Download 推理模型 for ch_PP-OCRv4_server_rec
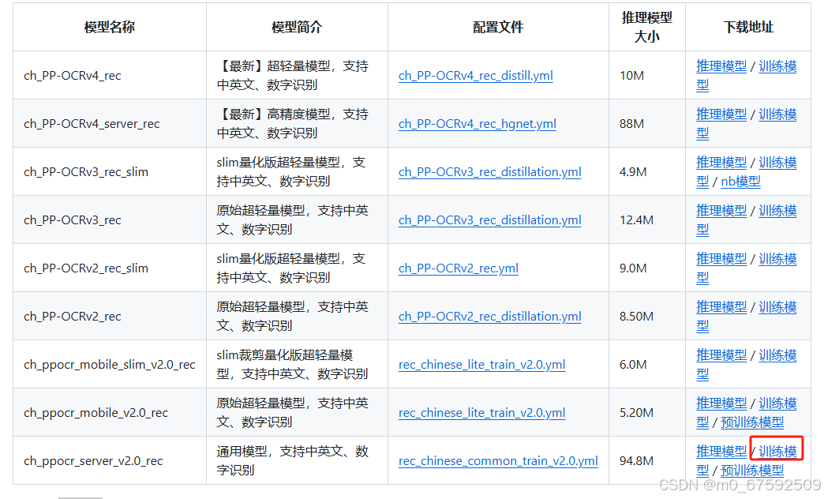Screen dimensions: 824x499 pyautogui.click(x=721, y=114)
